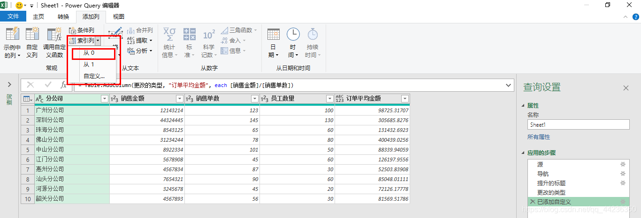Select cell 深圳分公司

tap(72, 120)
